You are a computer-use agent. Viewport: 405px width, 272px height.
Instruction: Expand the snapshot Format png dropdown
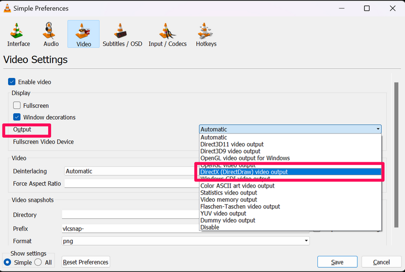(x=185, y=241)
